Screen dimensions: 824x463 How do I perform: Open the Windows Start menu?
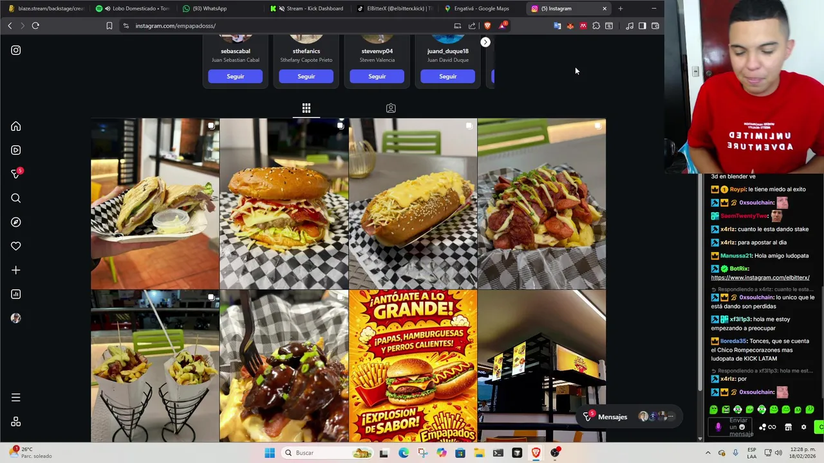270,453
